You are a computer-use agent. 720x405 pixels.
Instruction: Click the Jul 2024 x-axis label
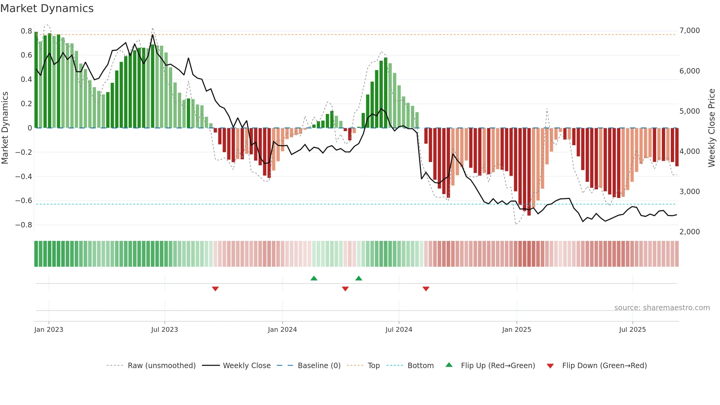coord(399,329)
